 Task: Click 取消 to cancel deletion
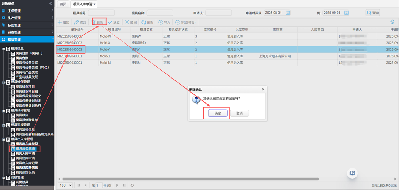(x=239, y=113)
